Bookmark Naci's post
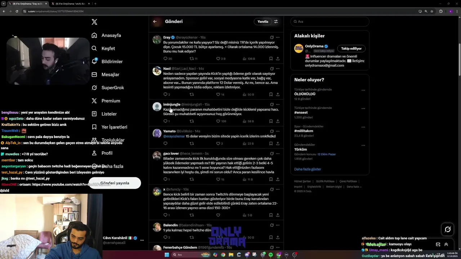The image size is (461, 259). tap(271, 95)
